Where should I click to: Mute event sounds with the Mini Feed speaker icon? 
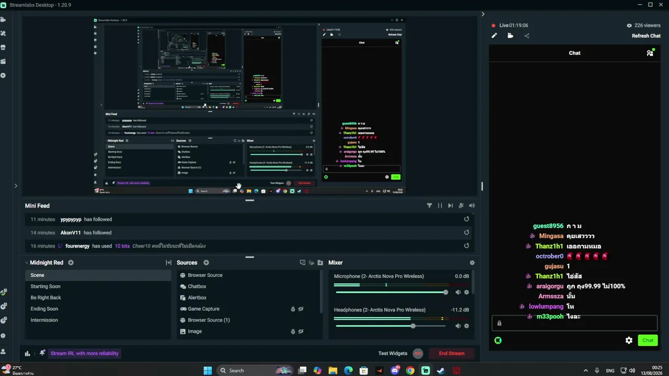click(472, 206)
